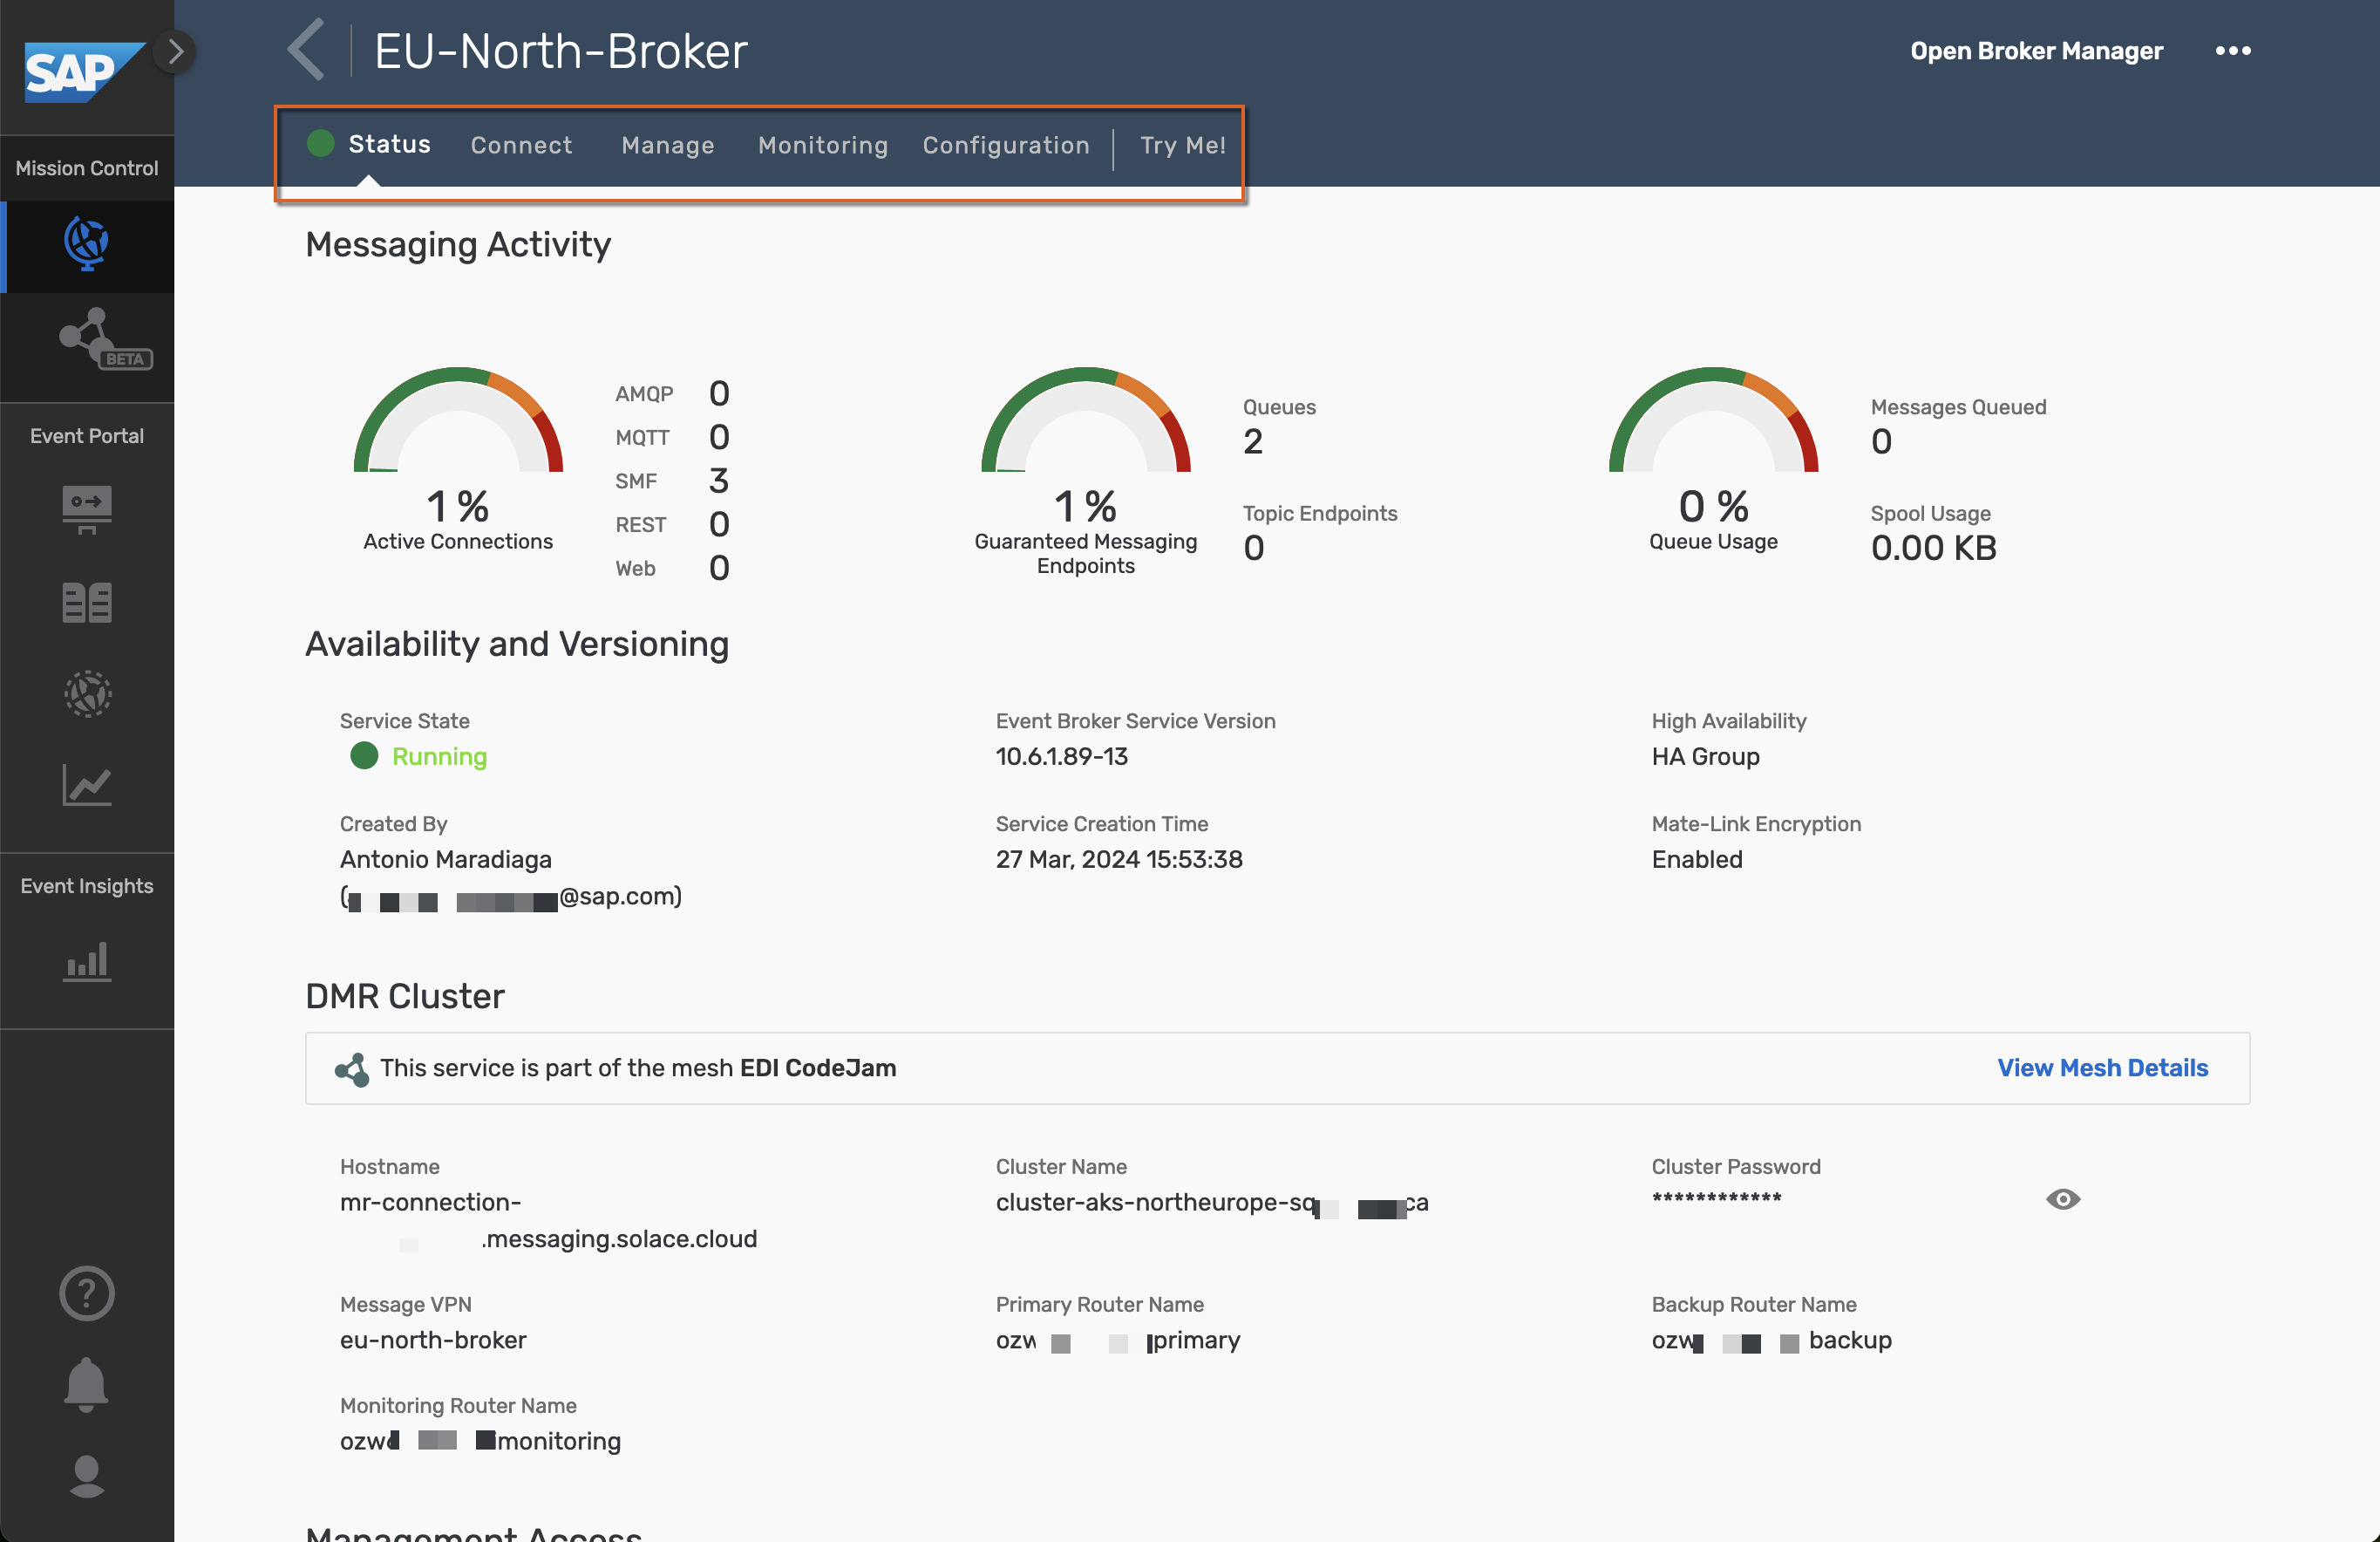Click the Queue Usage gauge
The width and height of the screenshot is (2380, 1542).
coord(1713,420)
